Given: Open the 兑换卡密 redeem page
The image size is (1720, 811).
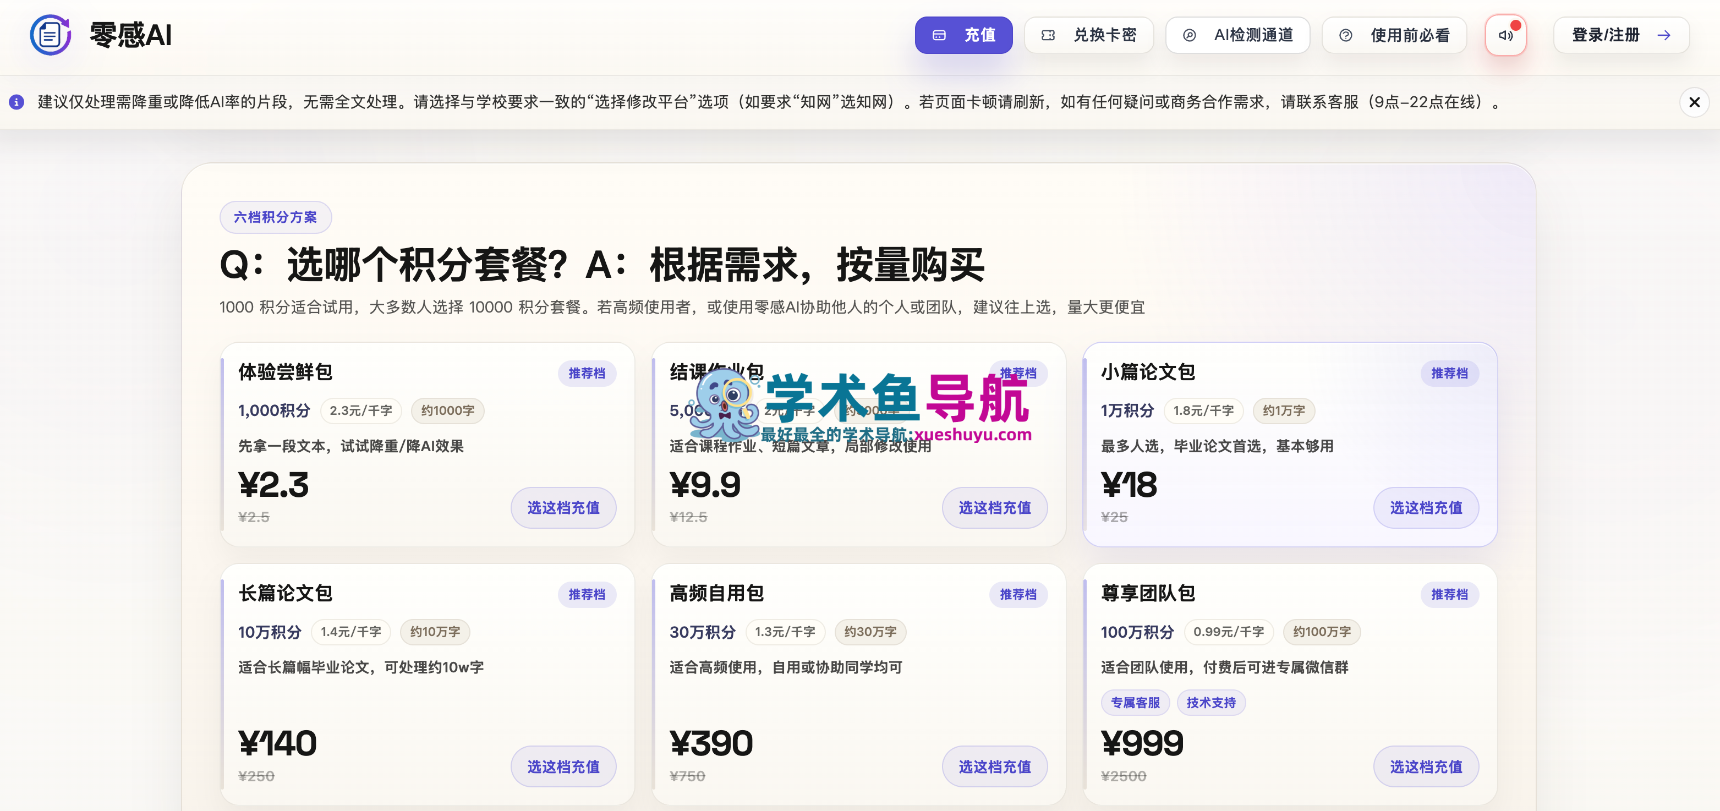Looking at the screenshot, I should 1089,35.
